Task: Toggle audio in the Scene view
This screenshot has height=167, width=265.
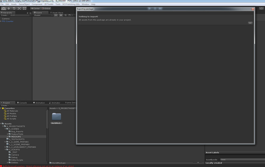Action: 65,15
